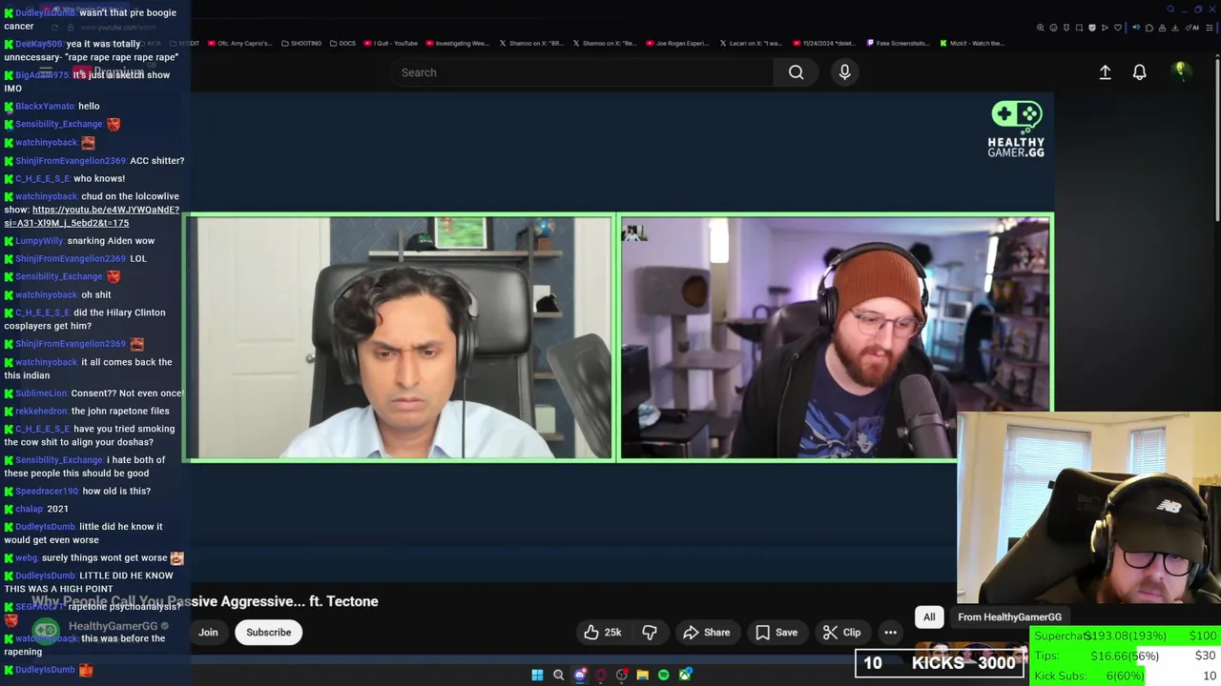The height and width of the screenshot is (686, 1221).
Task: Open 'Fake Screenshots...' bookmark
Action: [x=897, y=43]
